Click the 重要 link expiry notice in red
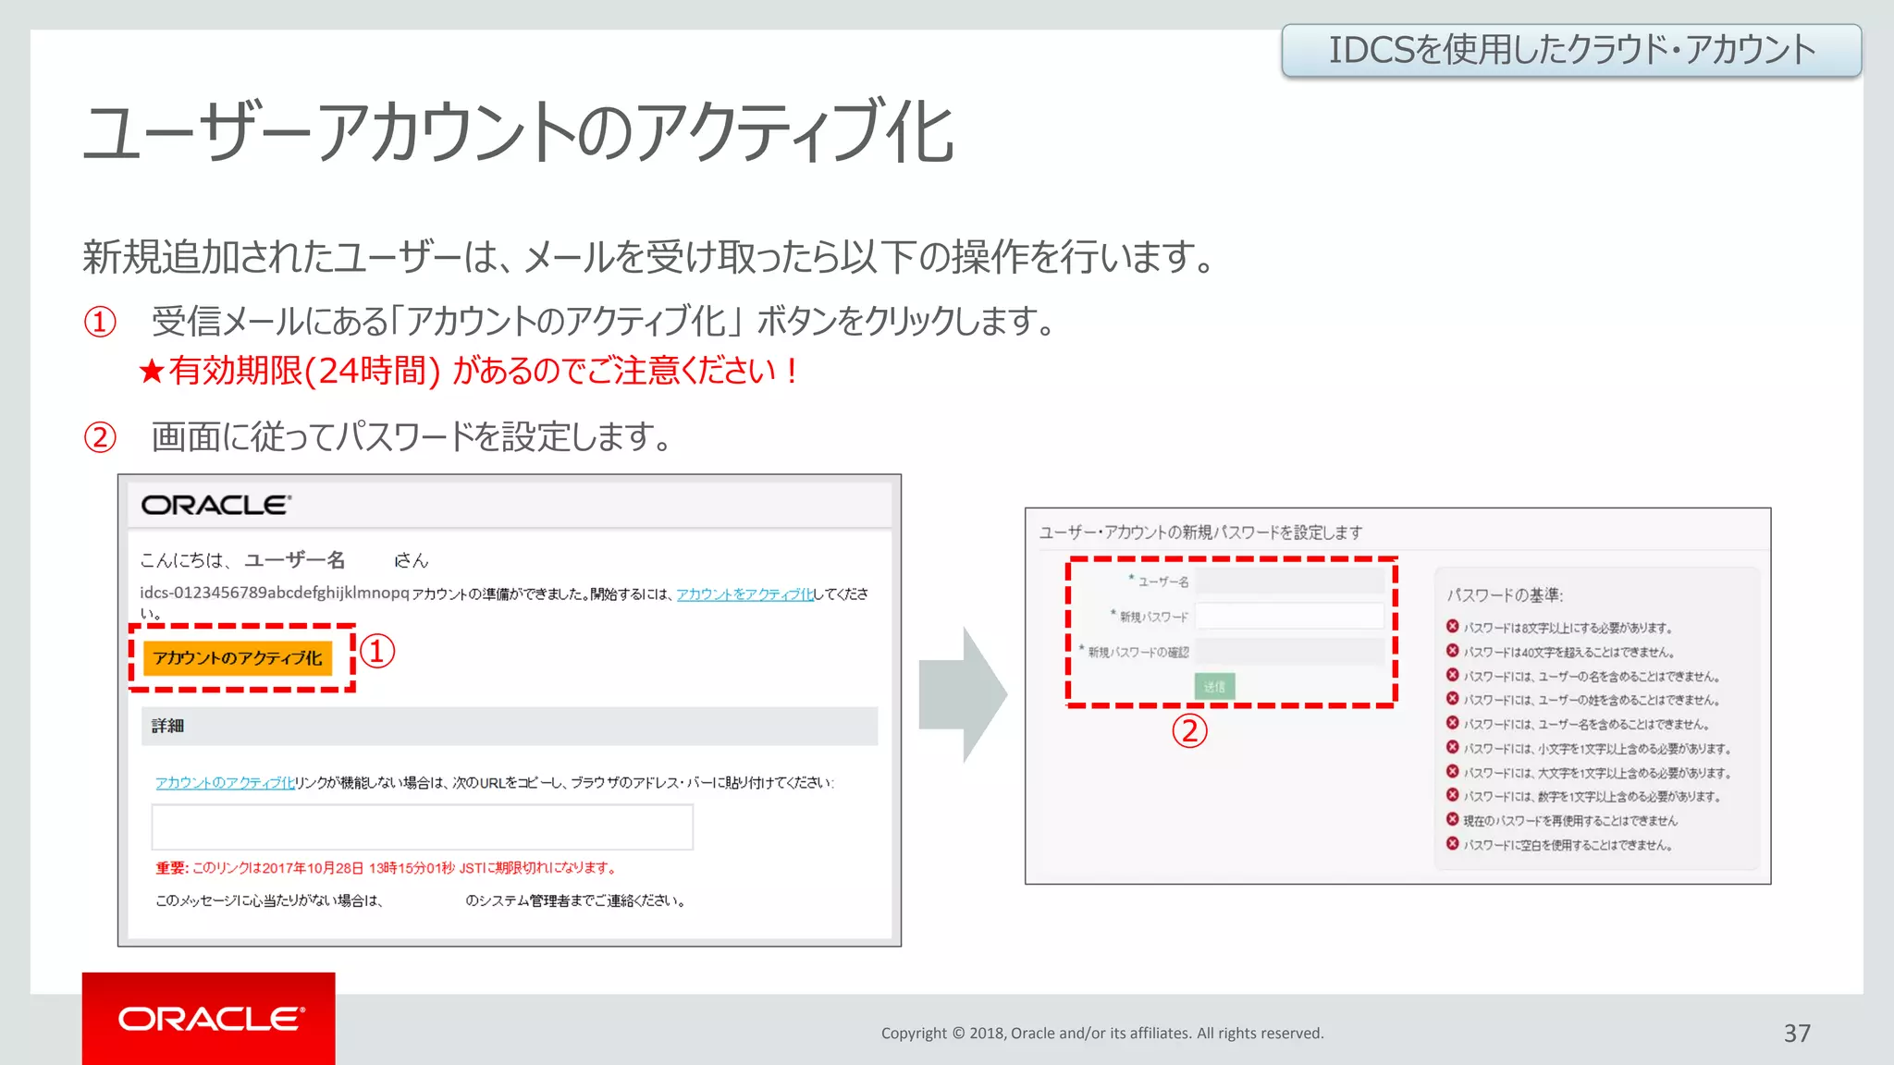The image size is (1894, 1065). tap(387, 868)
